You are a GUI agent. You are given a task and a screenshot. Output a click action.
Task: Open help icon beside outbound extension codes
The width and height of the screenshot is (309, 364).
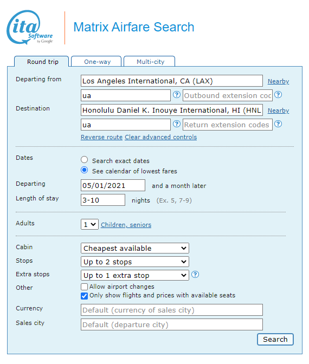[x=278, y=95]
